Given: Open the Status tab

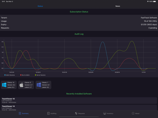Looking at the screenshot, I should [40, 6].
